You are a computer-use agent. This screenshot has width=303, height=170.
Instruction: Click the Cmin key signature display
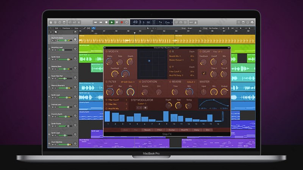[x=167, y=23]
